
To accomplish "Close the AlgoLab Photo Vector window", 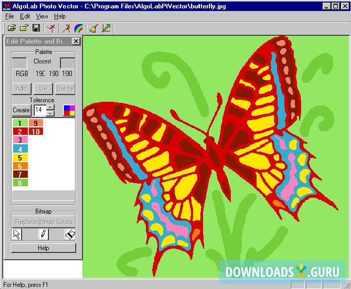I will point(345,6).
